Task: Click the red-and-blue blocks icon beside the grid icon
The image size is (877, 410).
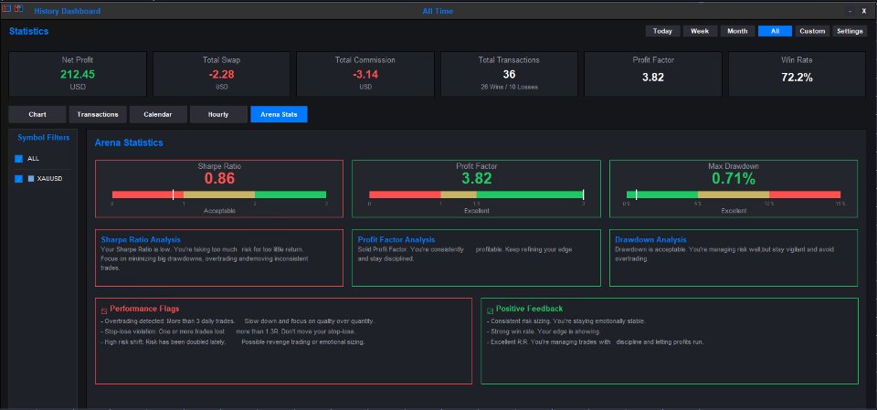Action: click(x=18, y=8)
